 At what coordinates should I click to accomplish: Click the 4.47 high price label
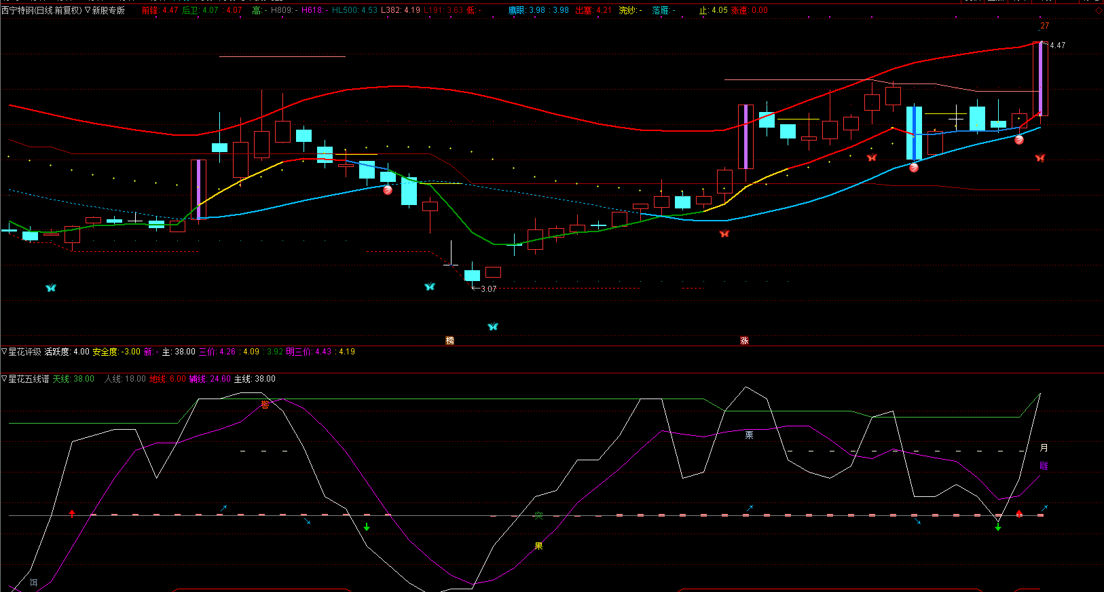pos(1057,45)
